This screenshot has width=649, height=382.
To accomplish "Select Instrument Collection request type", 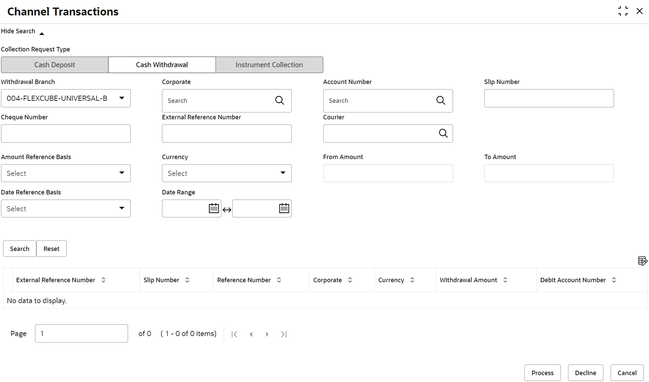I will tap(269, 65).
